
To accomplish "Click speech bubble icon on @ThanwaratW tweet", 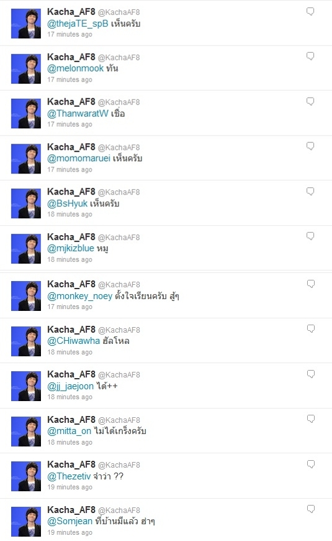I will pyautogui.click(x=310, y=101).
